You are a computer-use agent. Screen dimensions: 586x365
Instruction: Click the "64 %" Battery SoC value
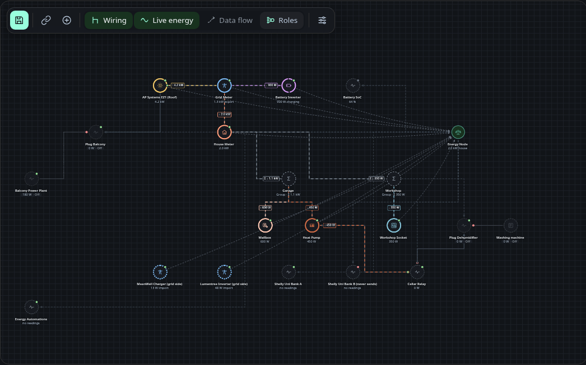(x=352, y=102)
